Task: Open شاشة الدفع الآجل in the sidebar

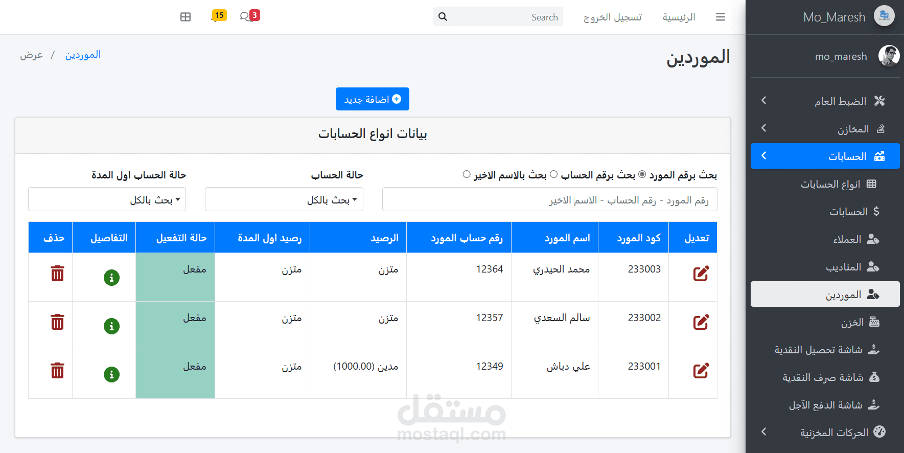Action: 825,404
